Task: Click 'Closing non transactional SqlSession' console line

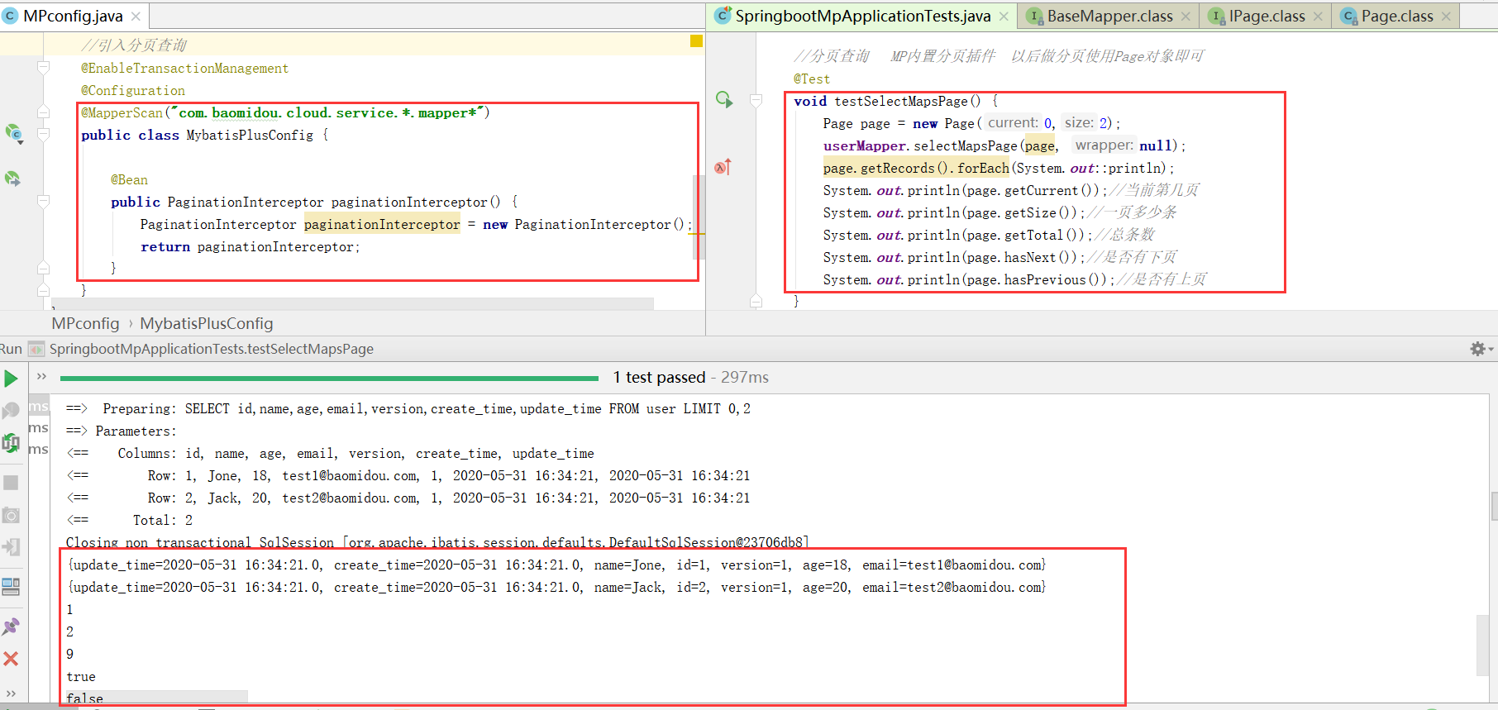Action: (x=437, y=542)
